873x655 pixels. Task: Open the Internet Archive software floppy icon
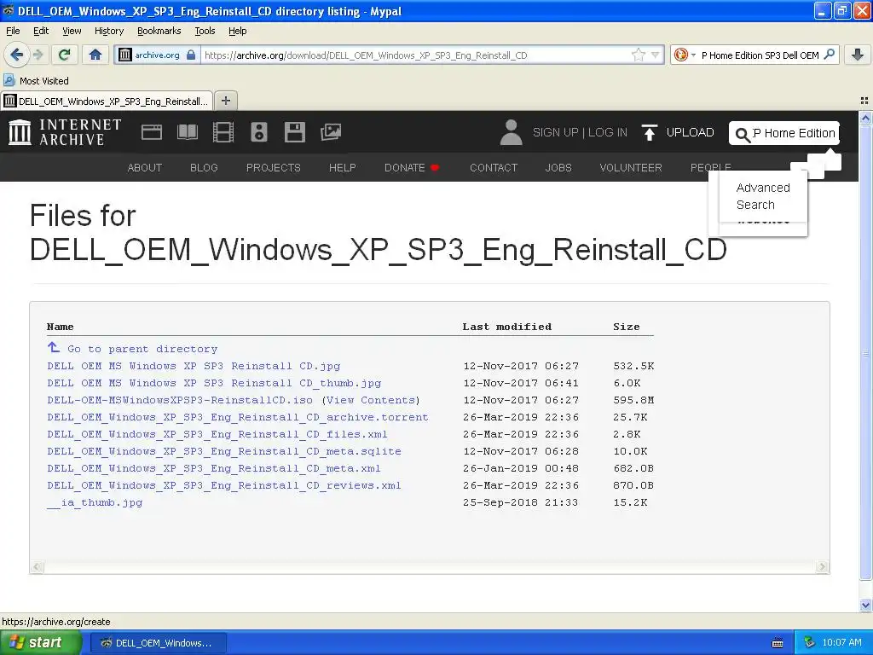(294, 132)
